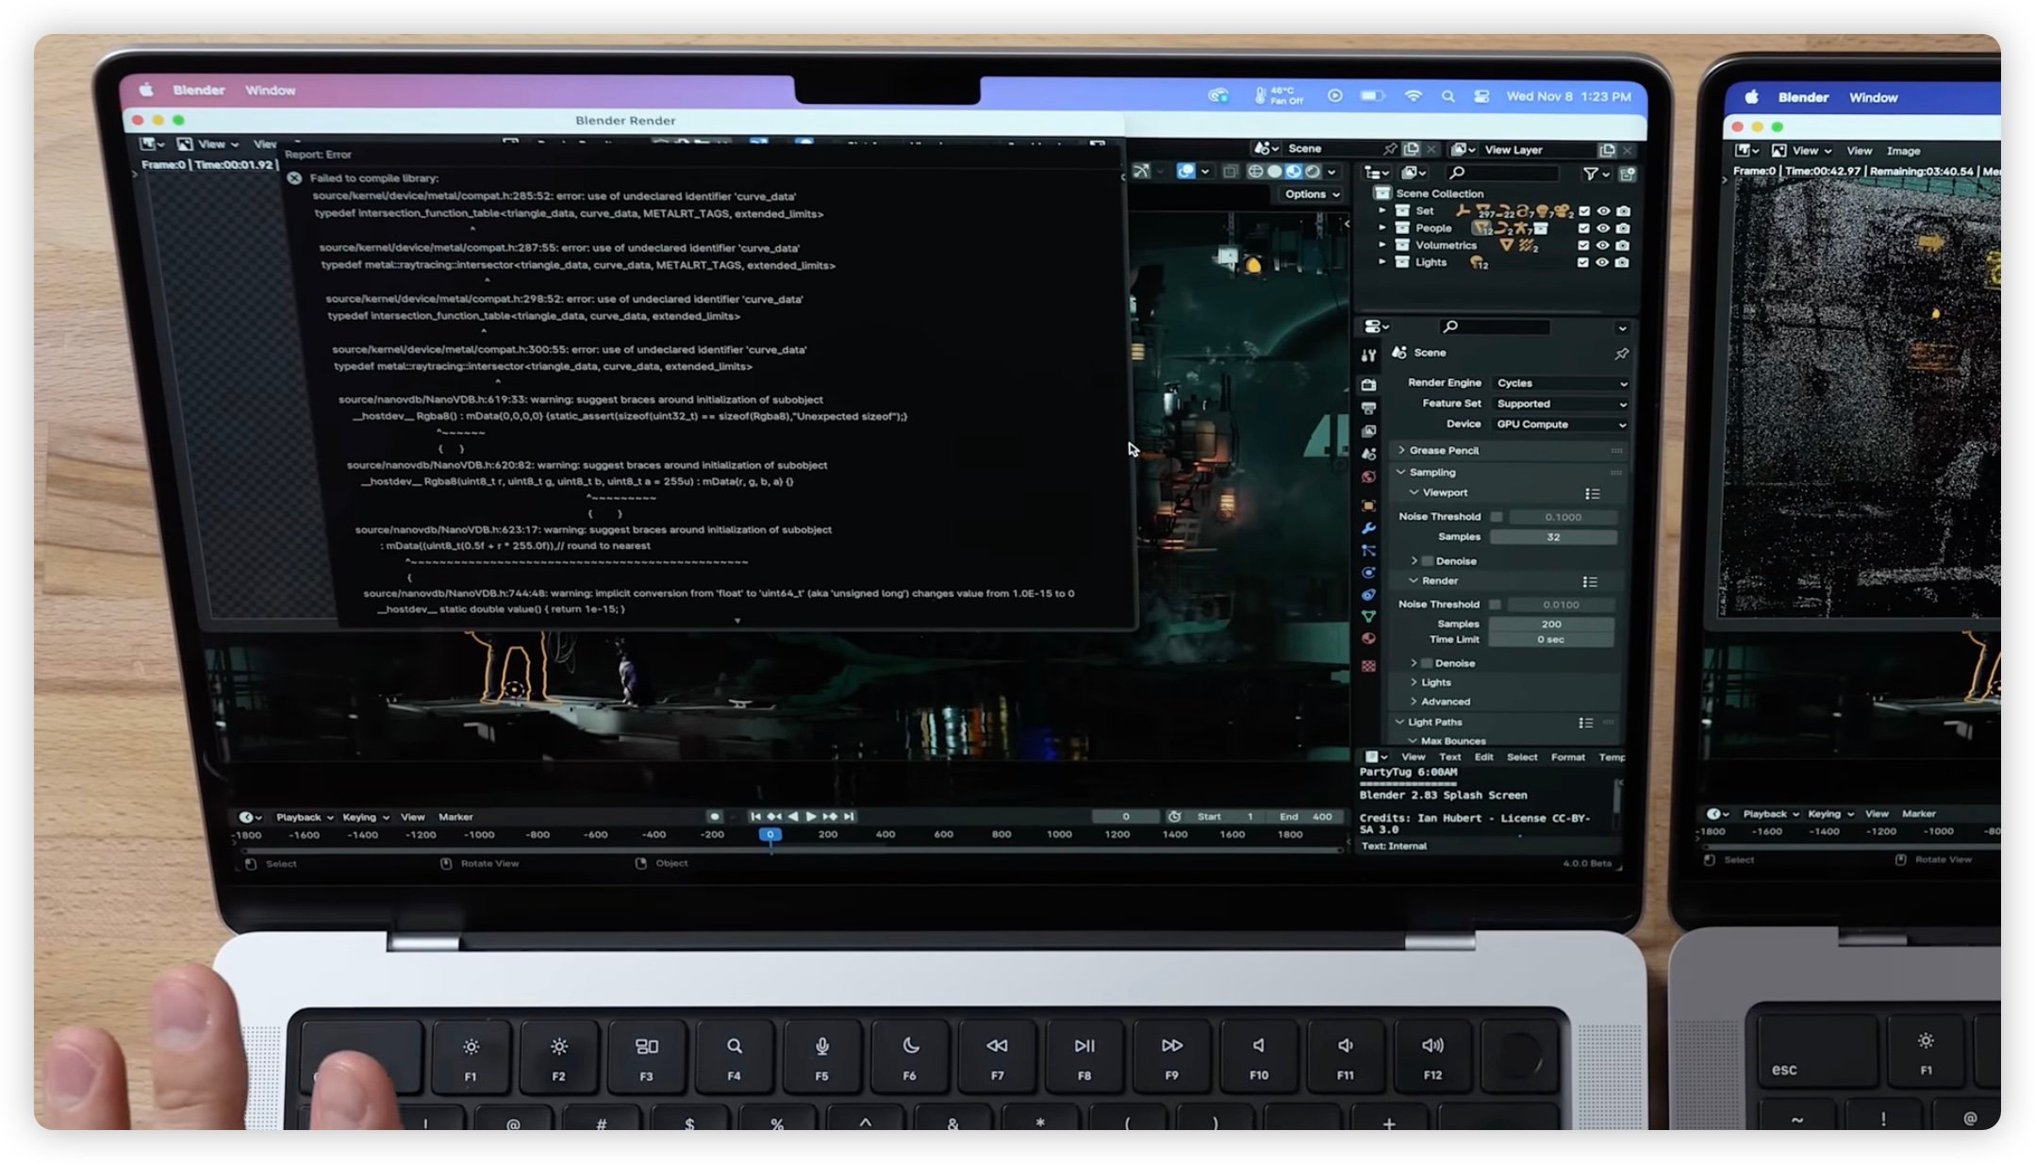Open Control Center in the menu bar

pos(1481,96)
